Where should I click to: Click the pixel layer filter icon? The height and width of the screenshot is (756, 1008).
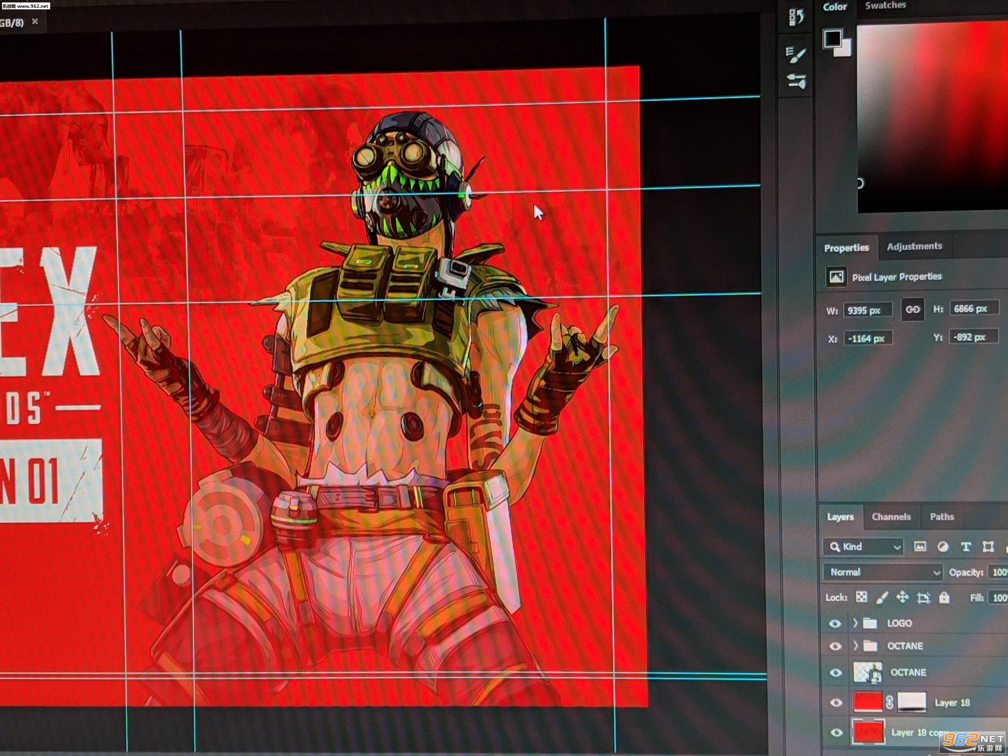coord(919,546)
